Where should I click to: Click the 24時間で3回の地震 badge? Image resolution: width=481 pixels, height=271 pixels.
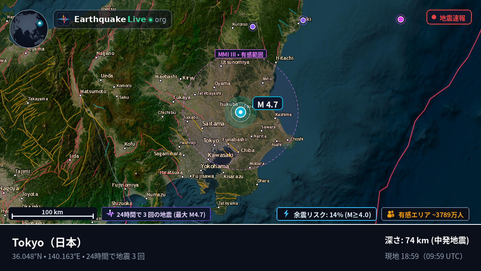[156, 214]
